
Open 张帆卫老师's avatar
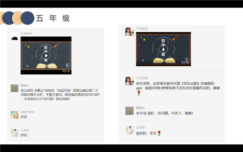click(x=14, y=115)
